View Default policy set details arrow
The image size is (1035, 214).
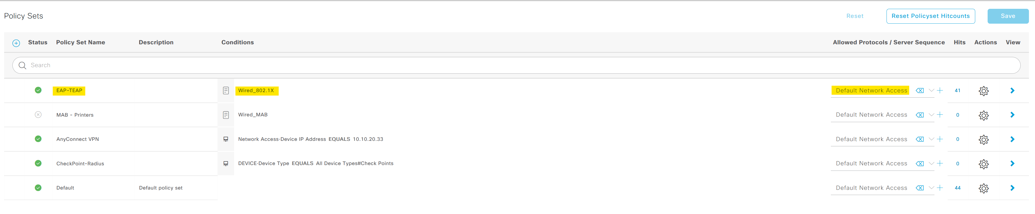1012,188
